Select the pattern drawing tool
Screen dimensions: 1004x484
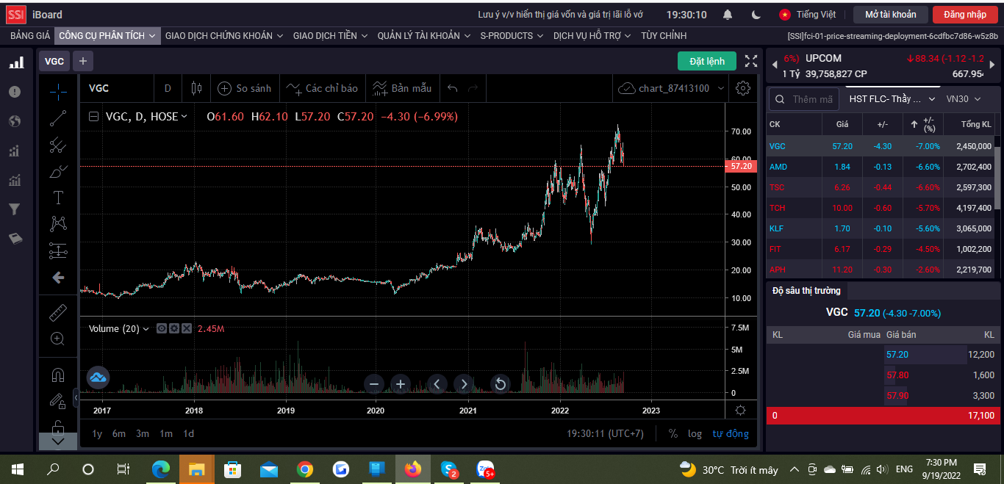(x=58, y=224)
